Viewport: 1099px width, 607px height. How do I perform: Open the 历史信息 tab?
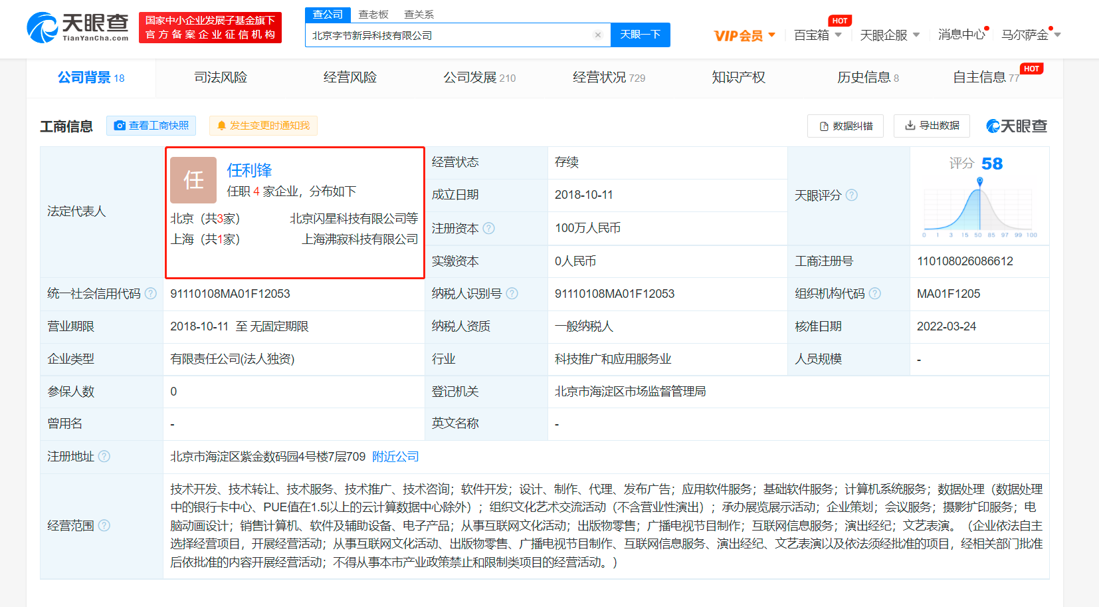(868, 78)
